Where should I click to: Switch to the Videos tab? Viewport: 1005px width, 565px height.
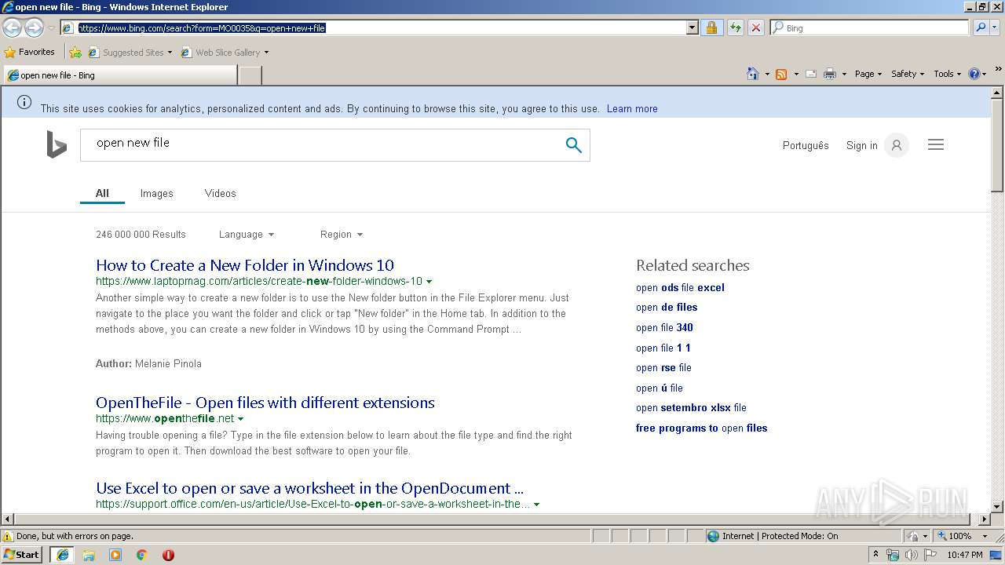coord(220,193)
